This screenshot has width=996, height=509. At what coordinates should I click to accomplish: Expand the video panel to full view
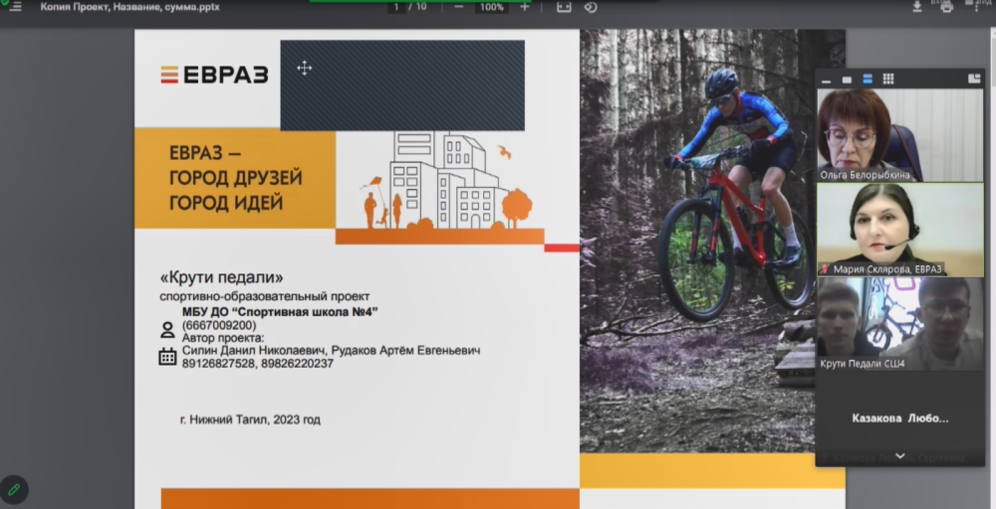click(973, 80)
